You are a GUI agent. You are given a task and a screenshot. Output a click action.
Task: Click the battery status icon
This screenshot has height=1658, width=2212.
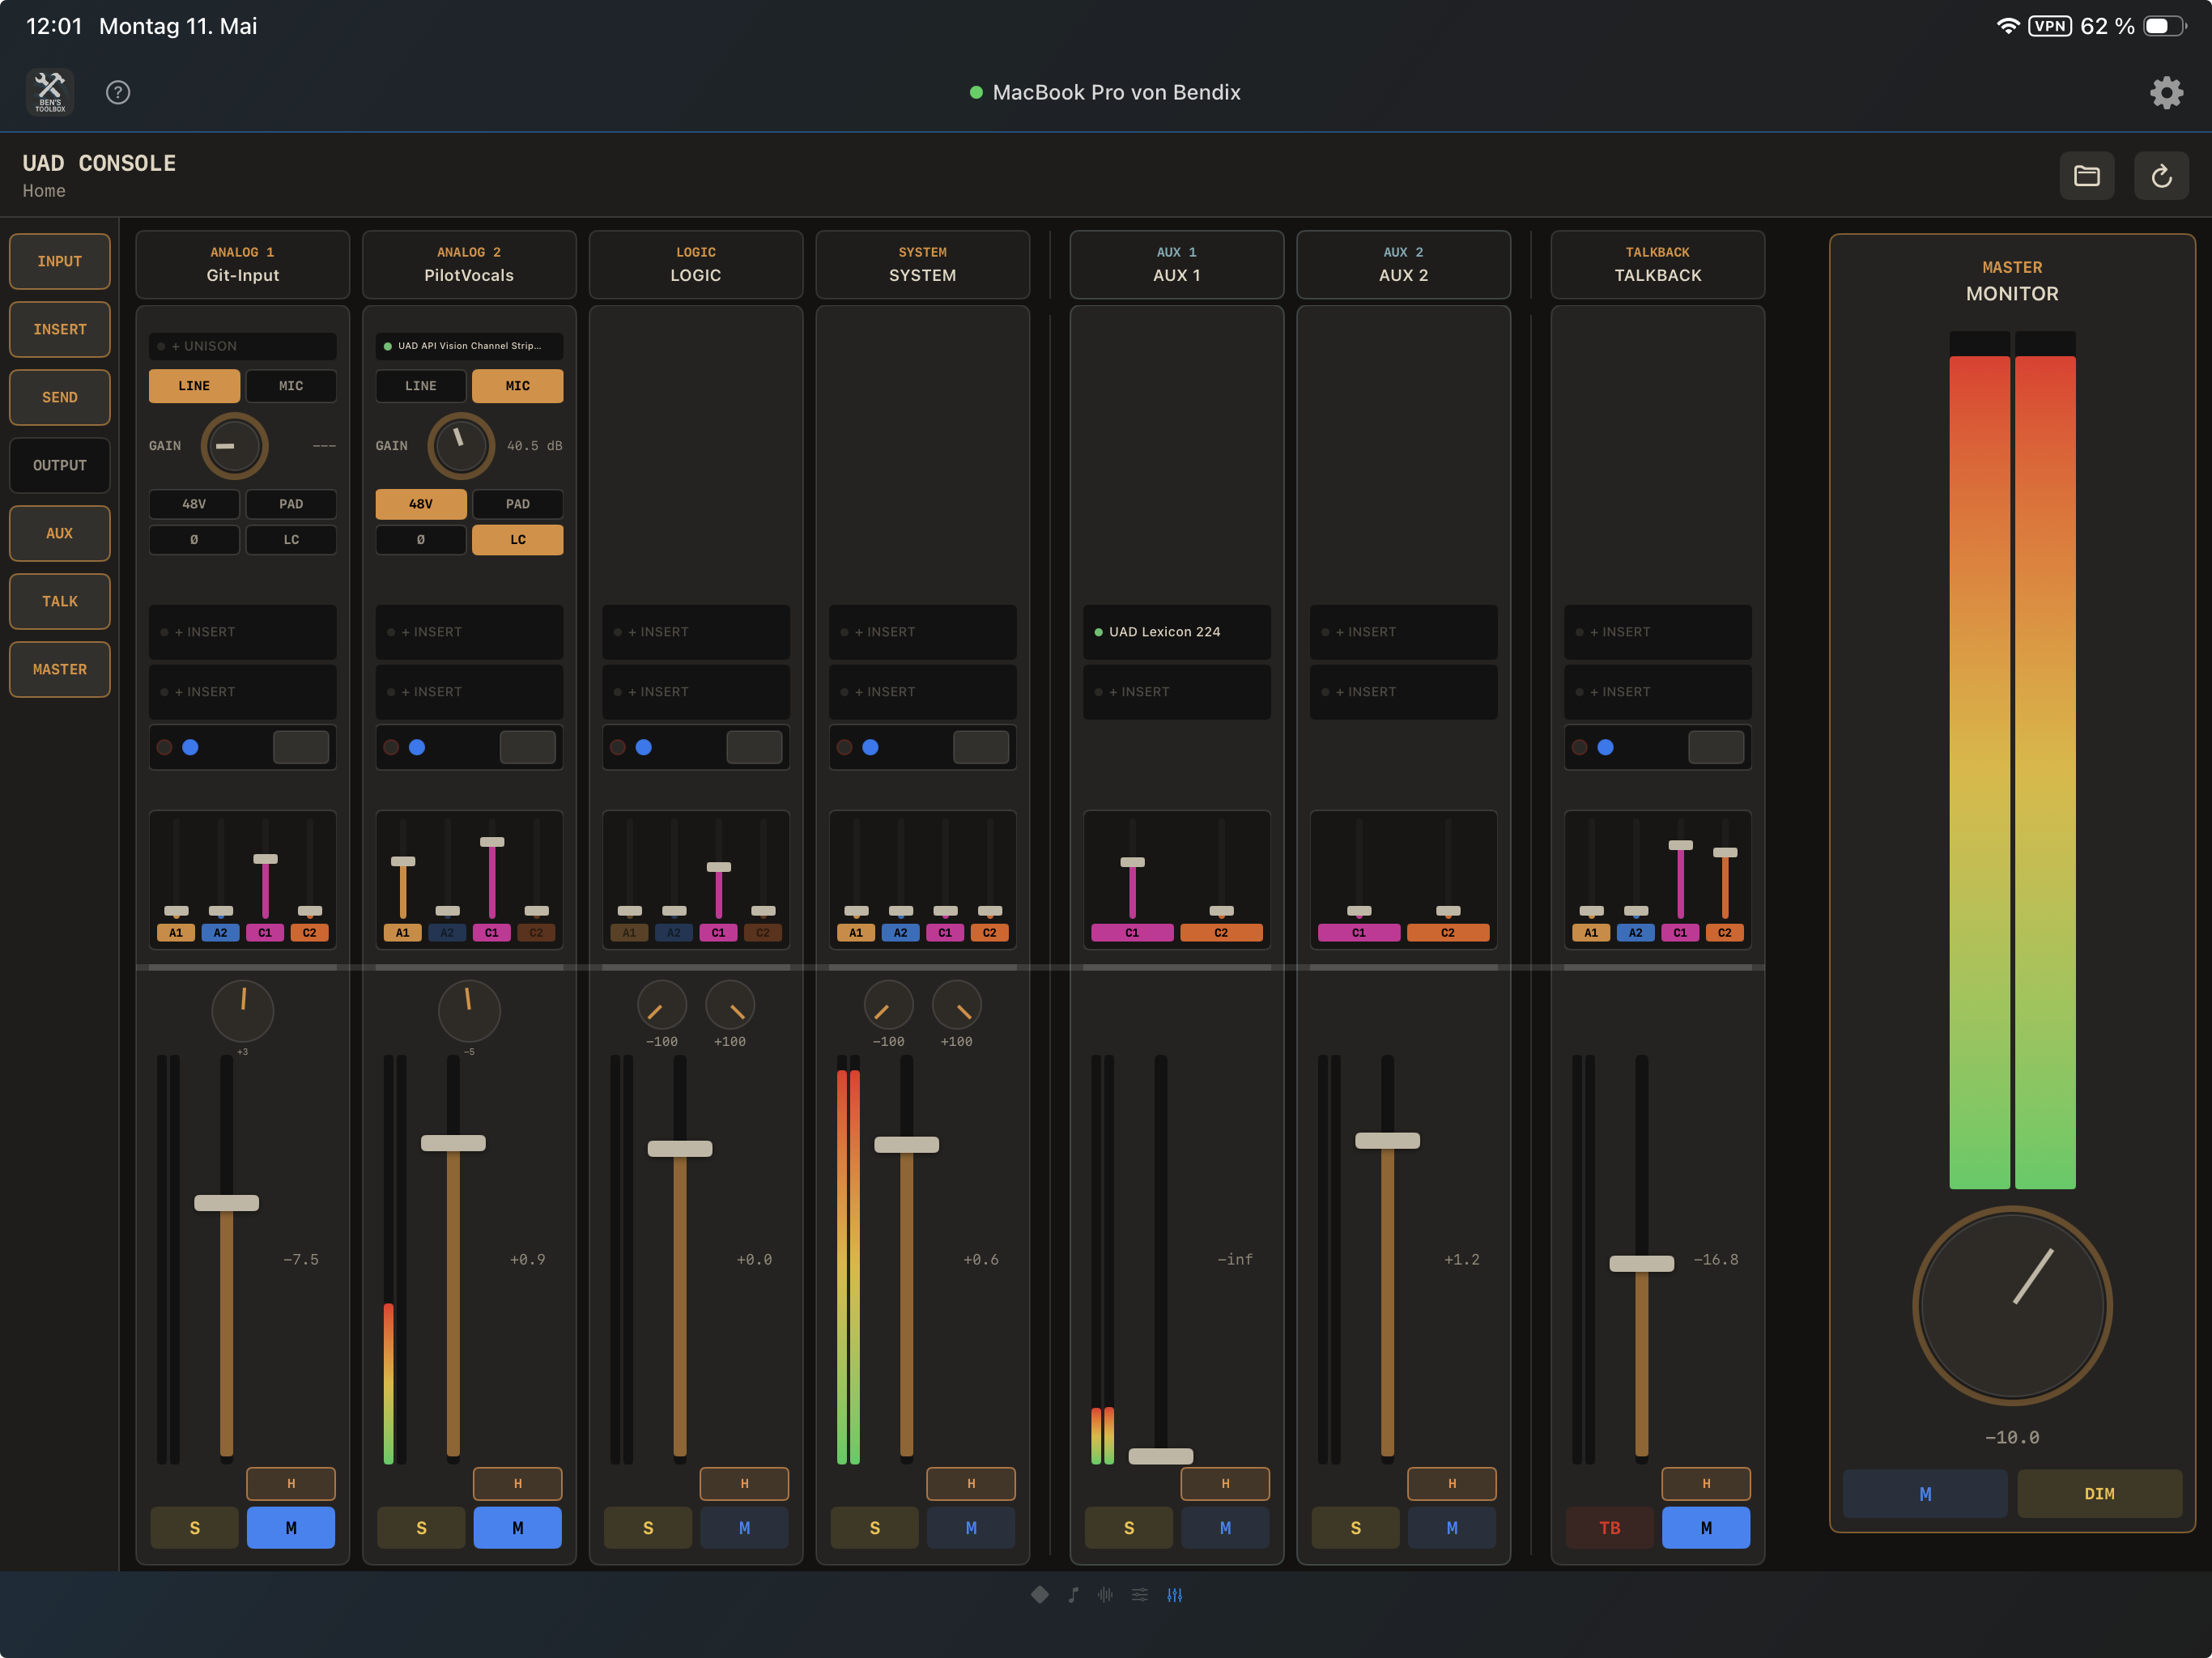2164,26
